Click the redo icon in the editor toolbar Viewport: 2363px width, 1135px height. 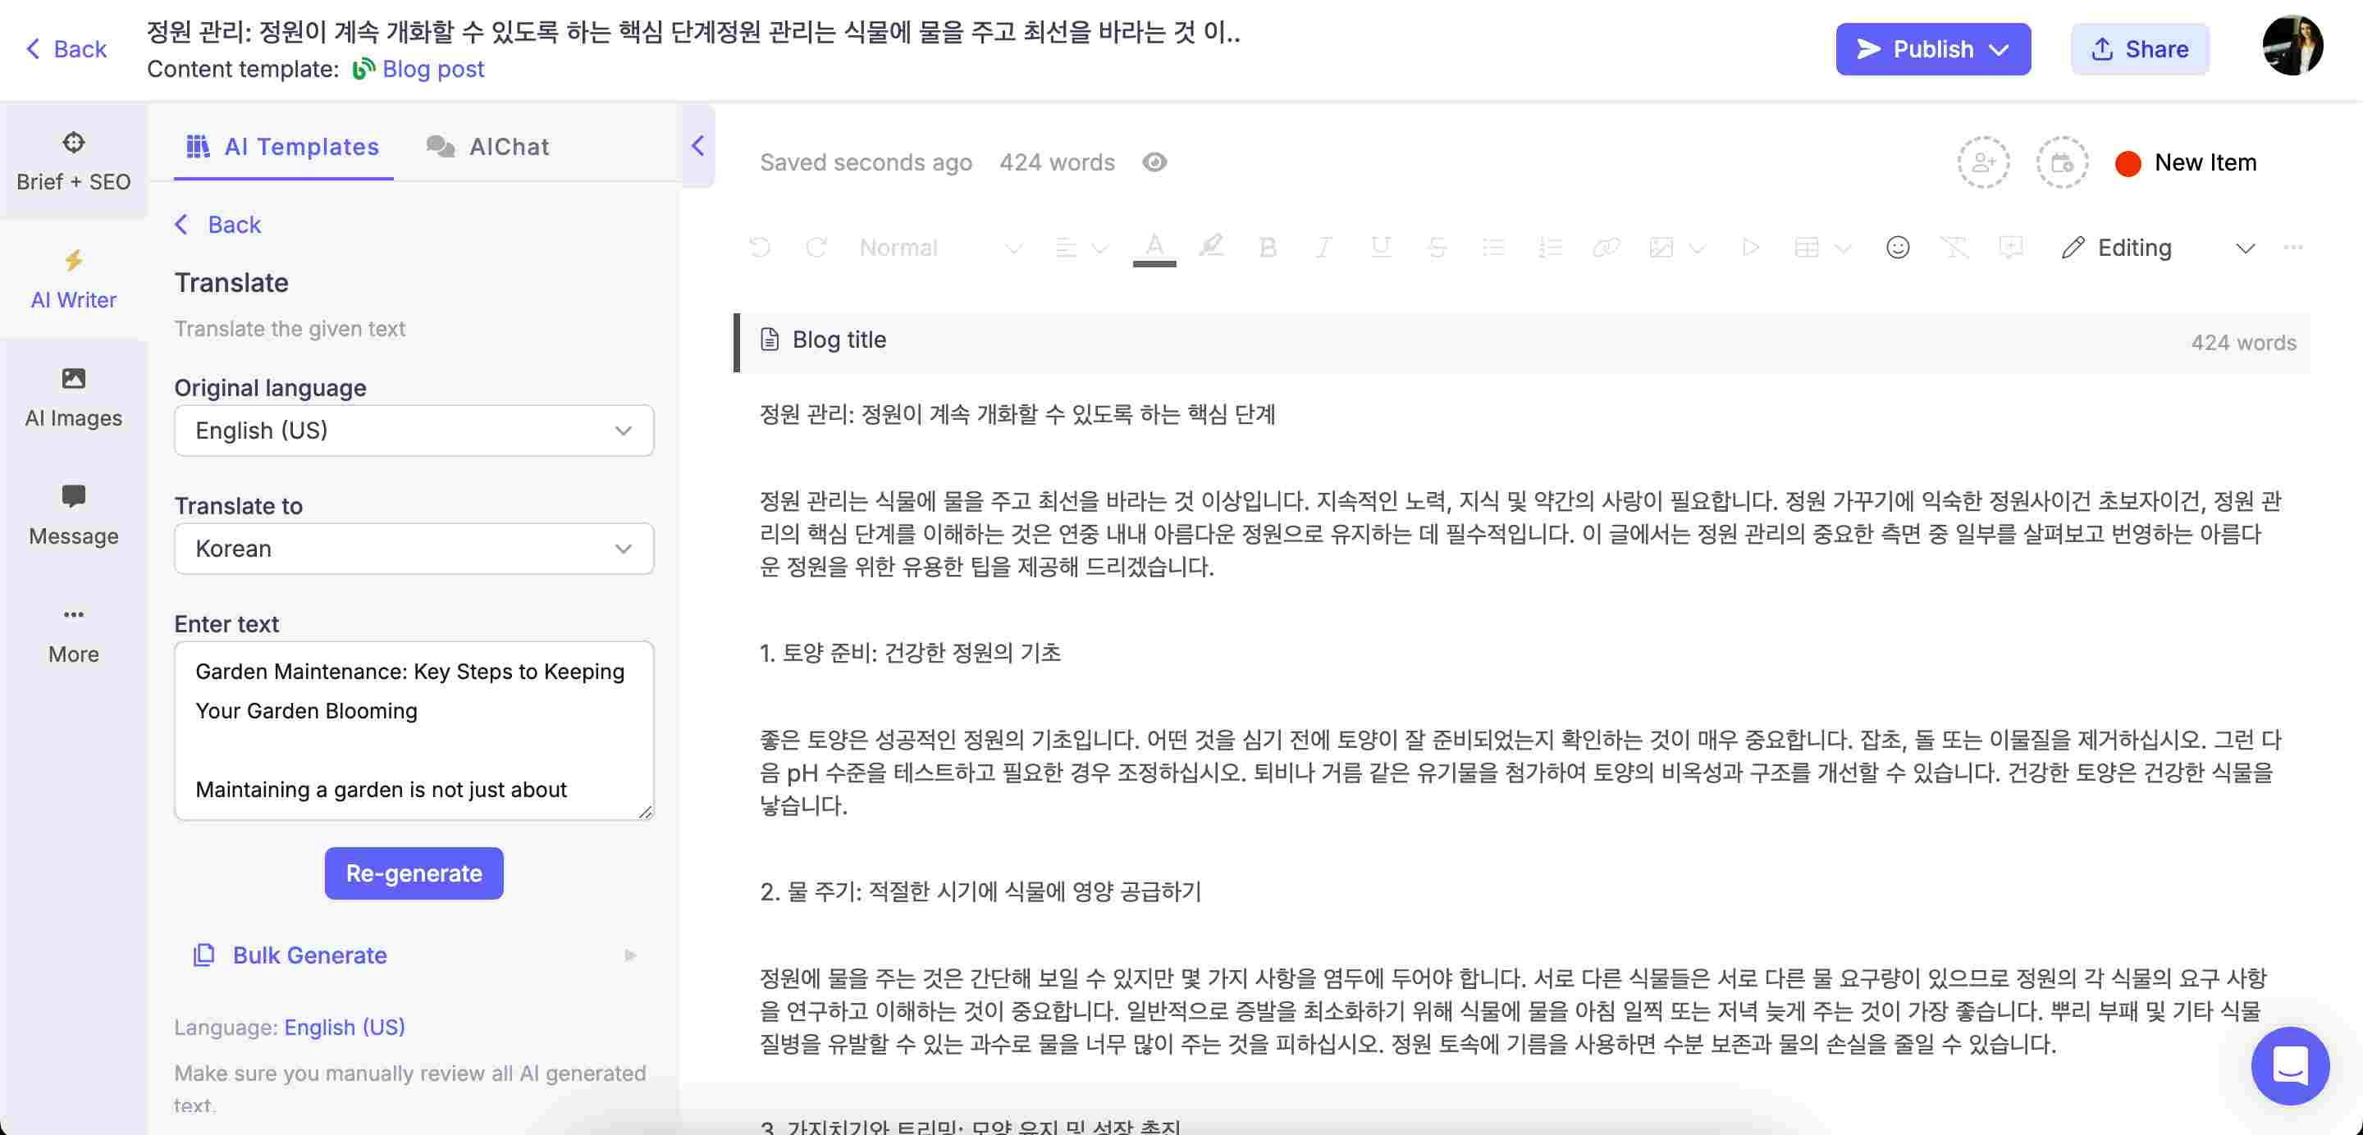tap(816, 248)
